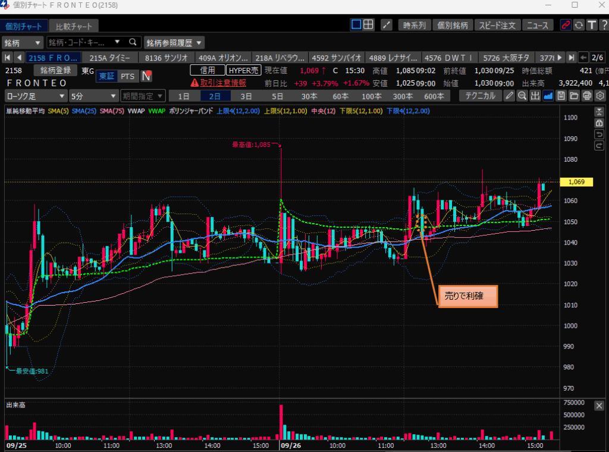Click the refresh arrows icon

point(578,25)
